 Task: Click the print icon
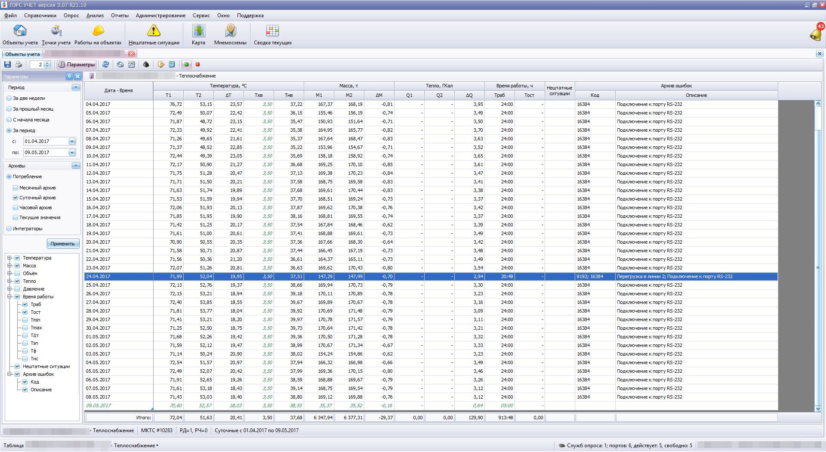[x=18, y=65]
